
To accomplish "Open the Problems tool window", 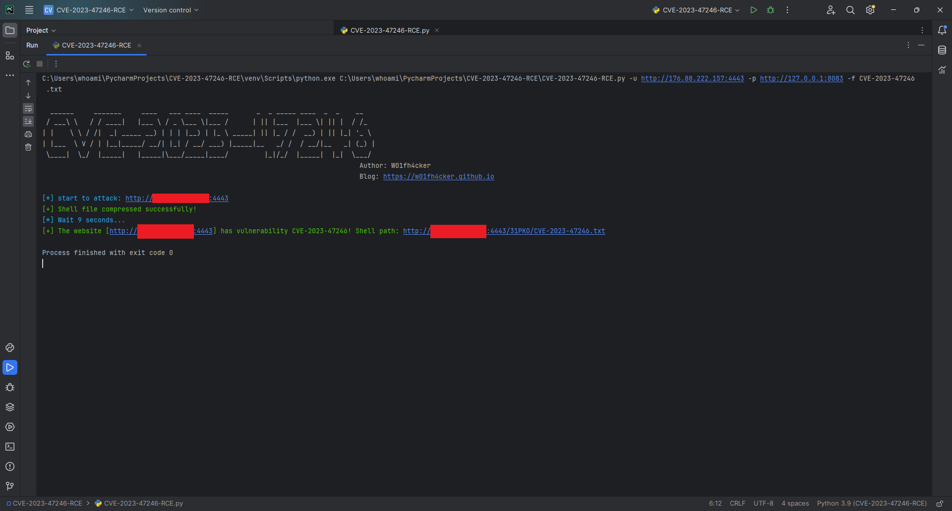I will pos(10,466).
